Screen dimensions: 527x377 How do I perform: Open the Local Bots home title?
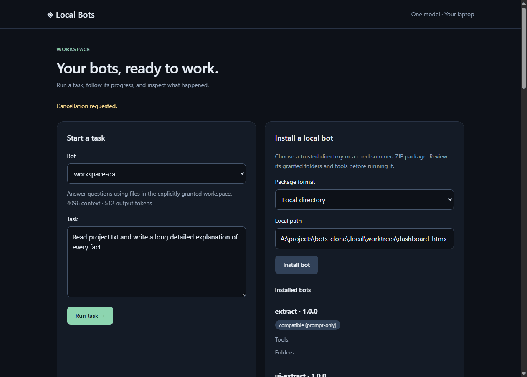point(75,15)
